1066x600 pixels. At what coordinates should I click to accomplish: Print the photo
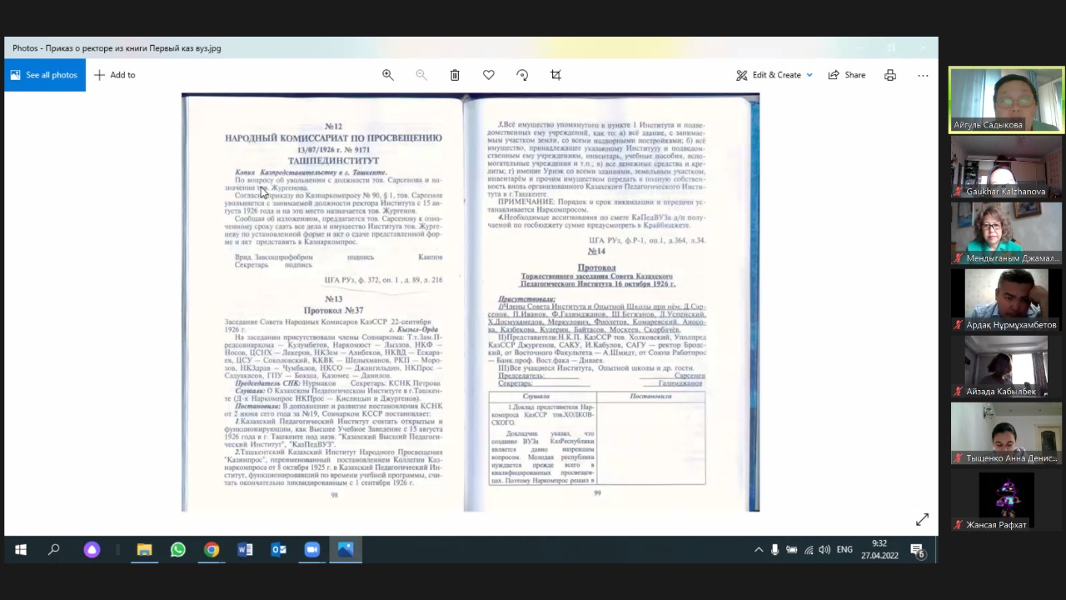click(890, 75)
